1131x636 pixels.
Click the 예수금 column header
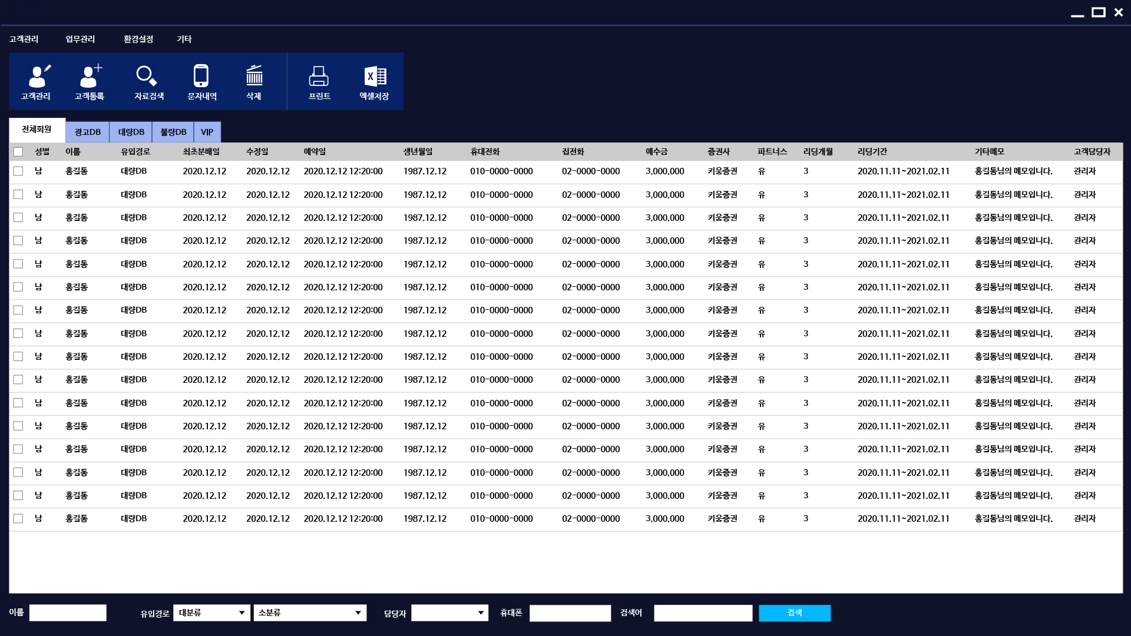[656, 152]
